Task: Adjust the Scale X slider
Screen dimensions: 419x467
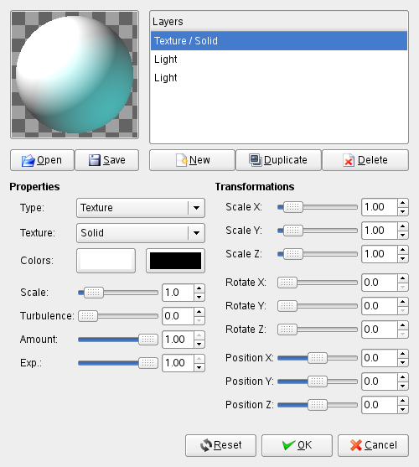Action: pyautogui.click(x=318, y=207)
